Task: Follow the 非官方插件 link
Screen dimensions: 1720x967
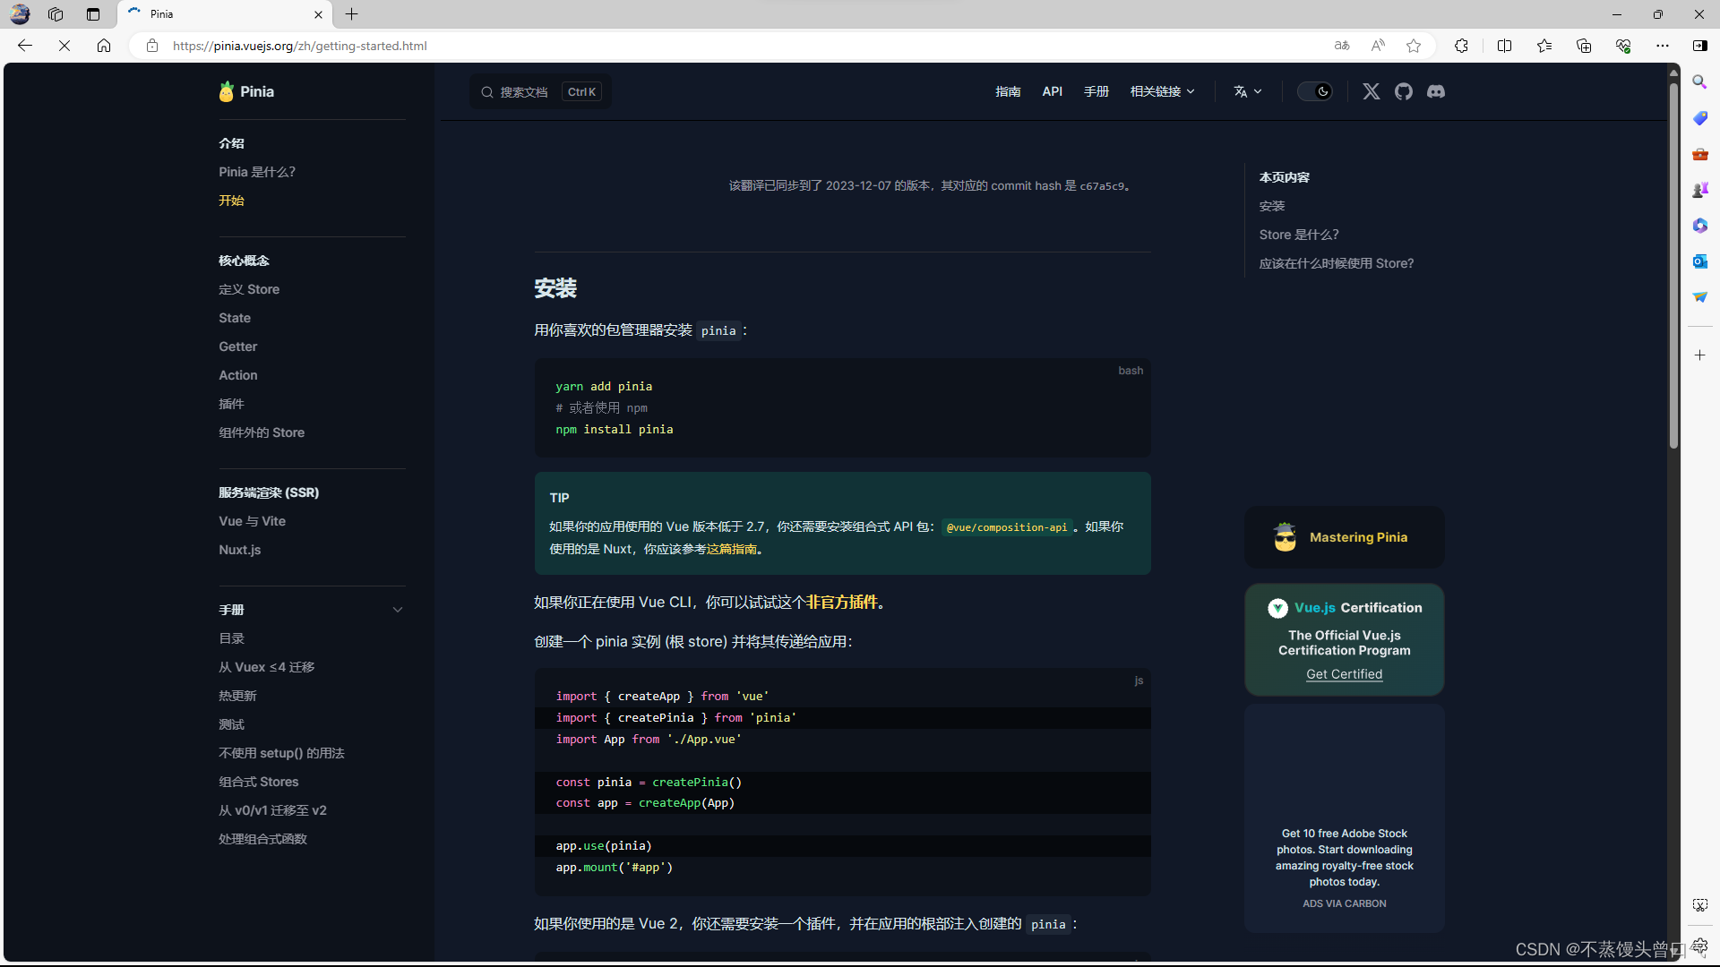Action: pyautogui.click(x=842, y=603)
